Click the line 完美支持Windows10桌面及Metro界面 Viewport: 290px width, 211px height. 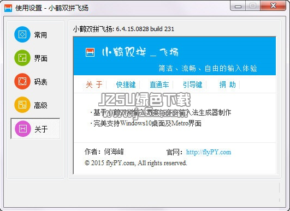(x=147, y=123)
